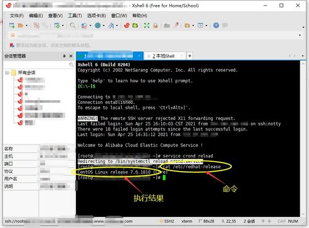309x228 pixels.
Task: Open the 文件(F) menu
Action: tap(17, 15)
